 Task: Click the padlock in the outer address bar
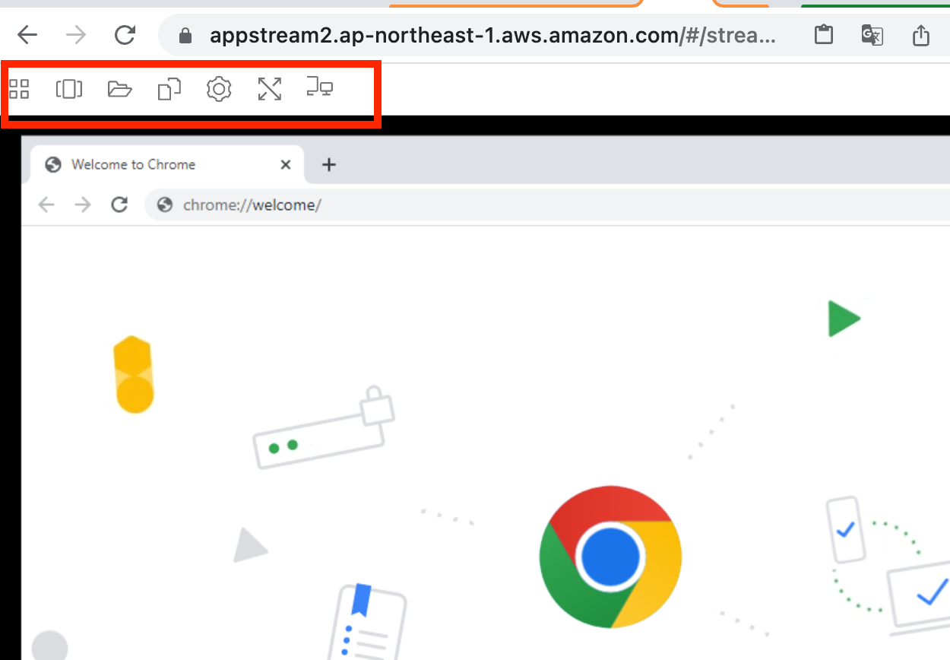coord(185,35)
